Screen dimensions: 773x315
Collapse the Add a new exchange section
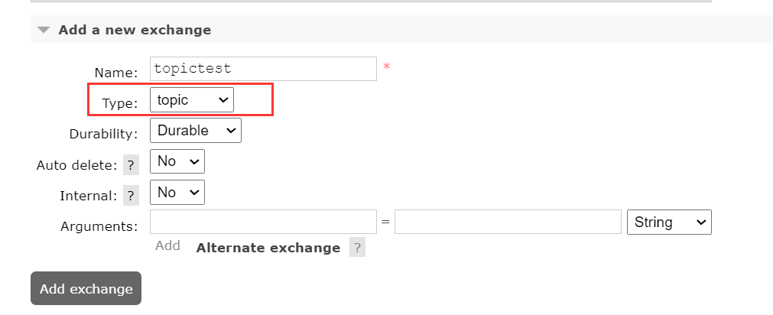click(x=44, y=31)
